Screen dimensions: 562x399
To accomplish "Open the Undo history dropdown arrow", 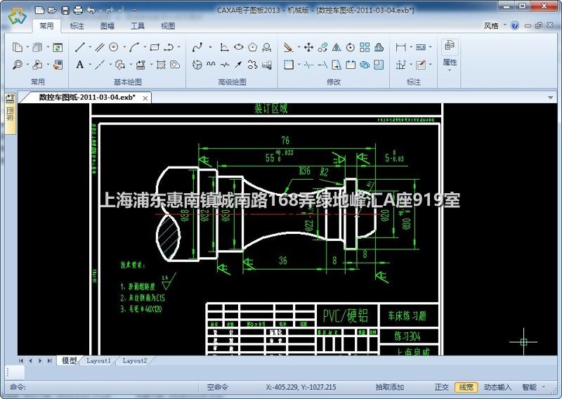I will (x=100, y=11).
